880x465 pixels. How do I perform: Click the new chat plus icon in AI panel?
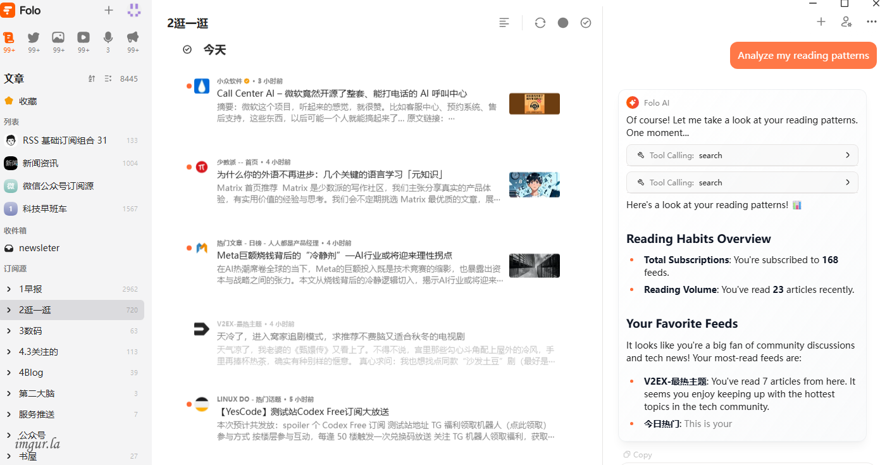click(821, 22)
